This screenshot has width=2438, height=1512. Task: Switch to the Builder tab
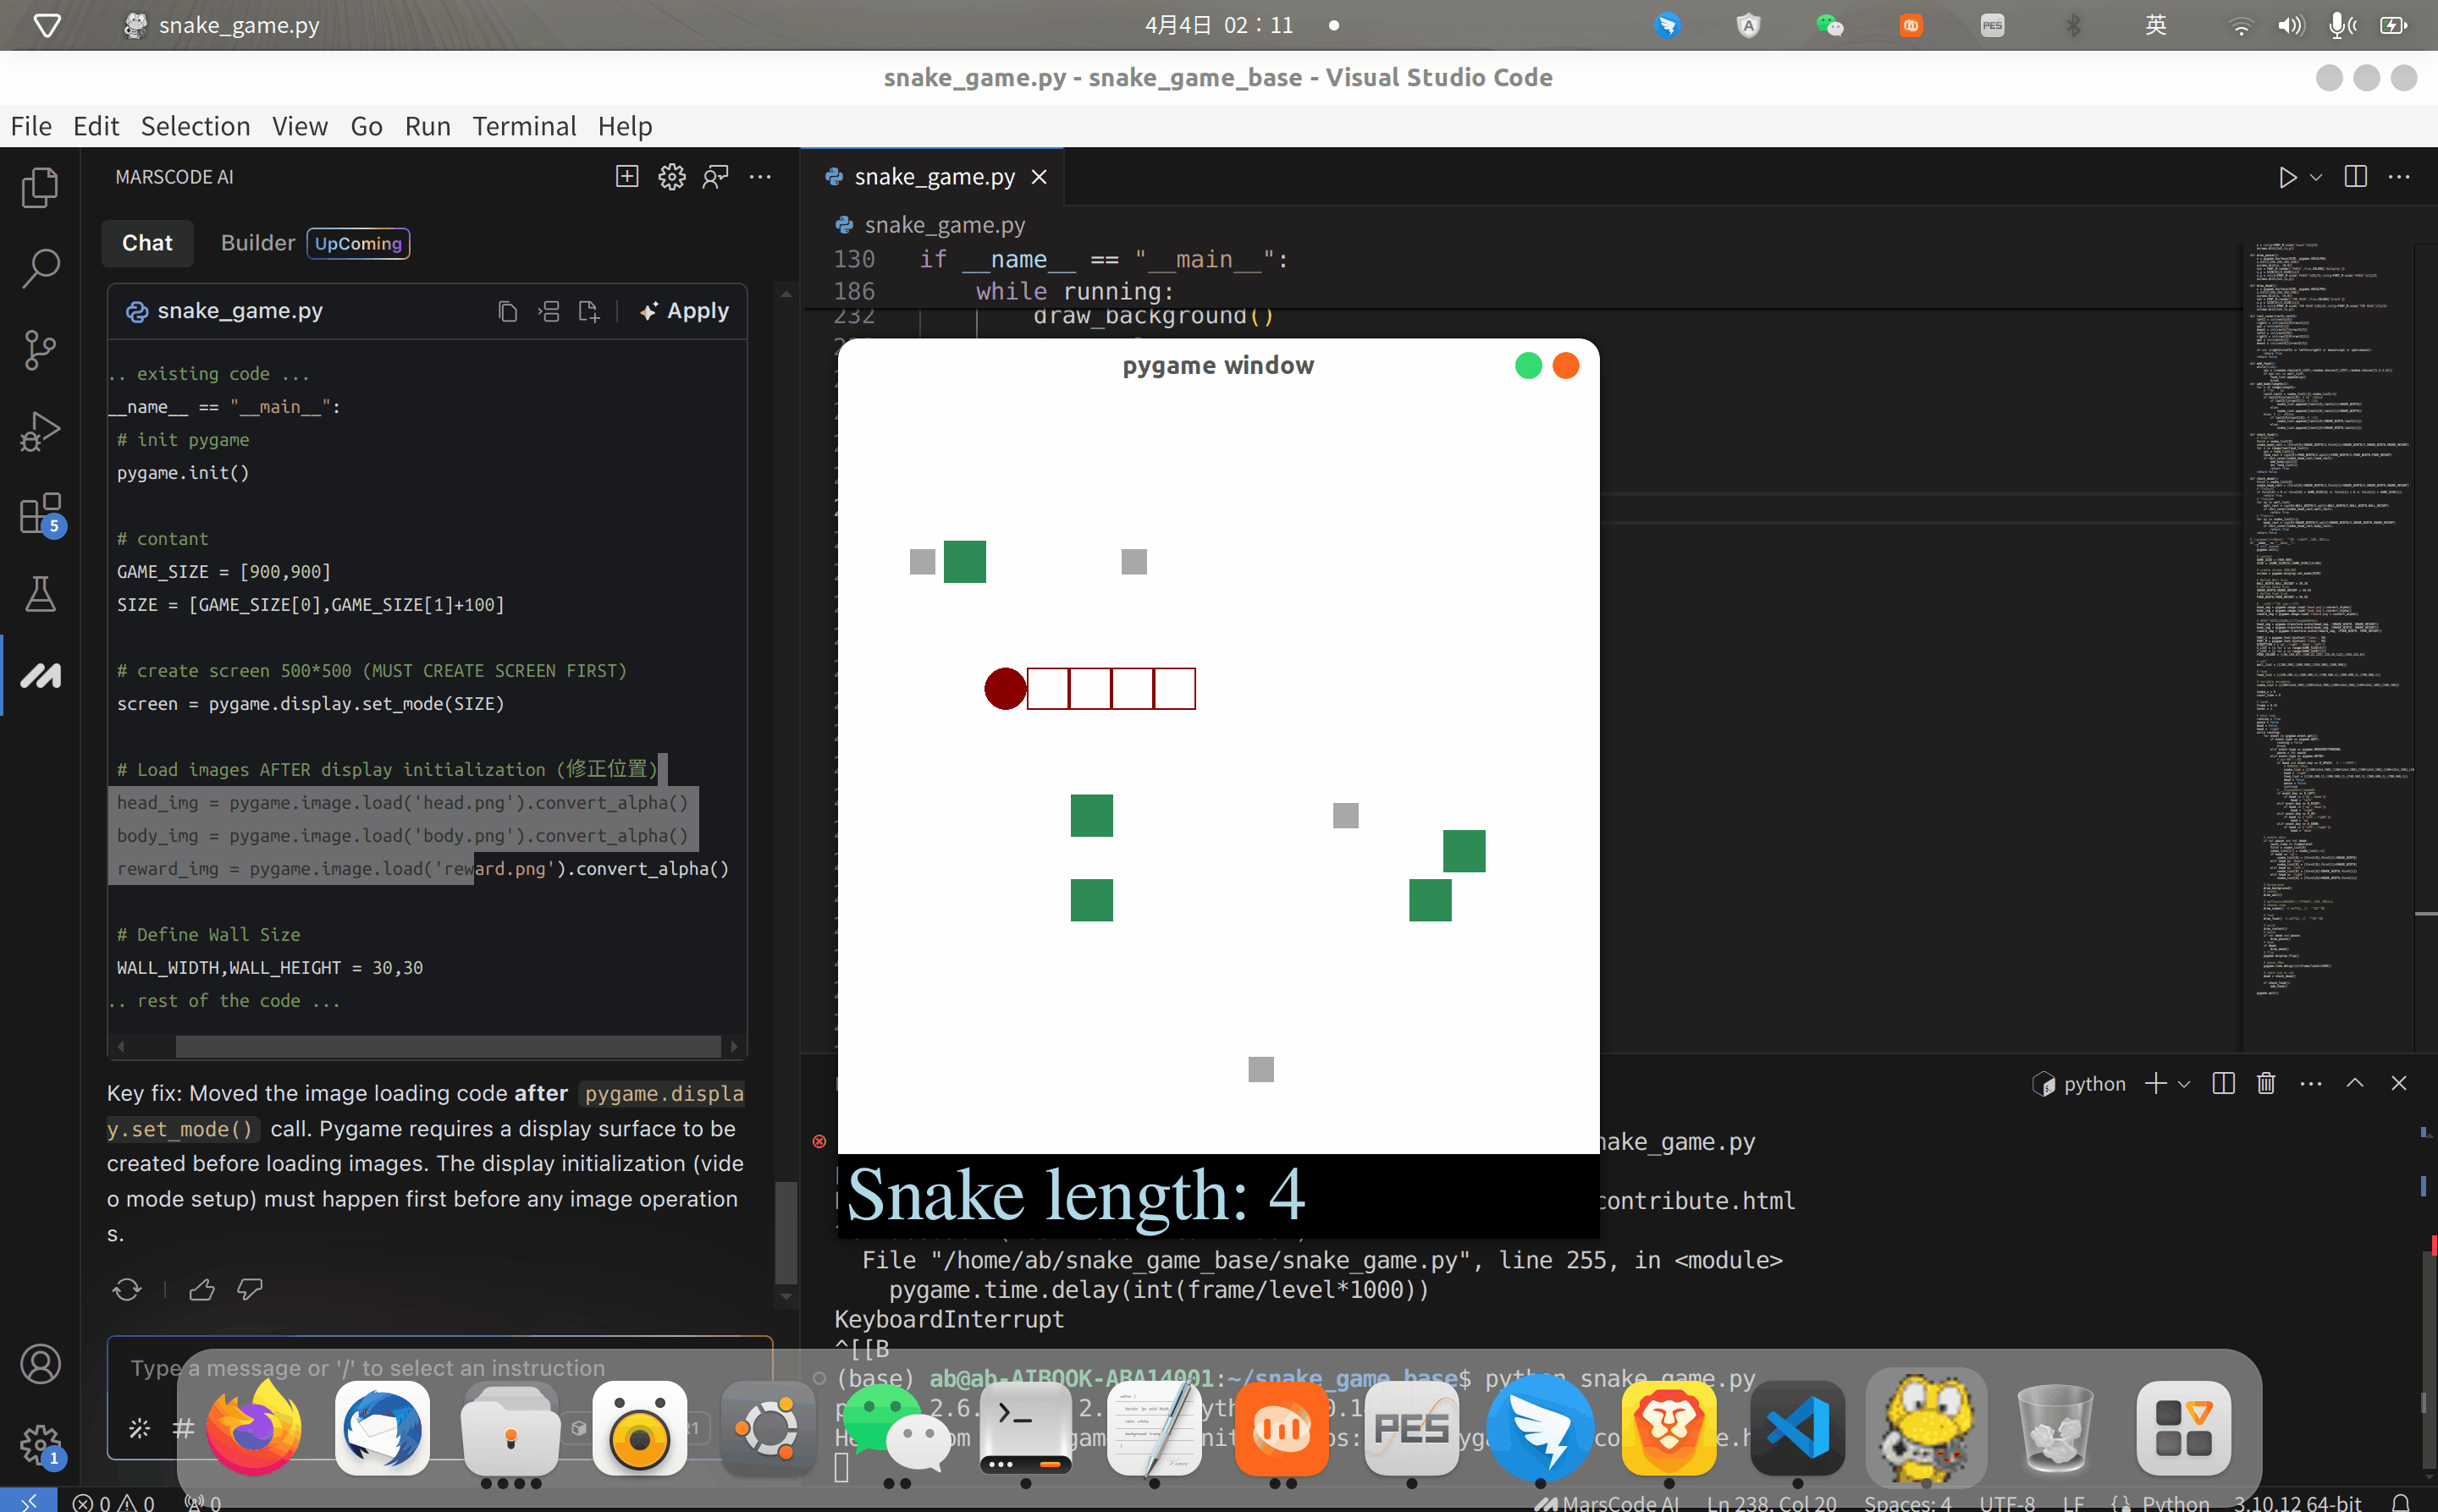tap(258, 243)
